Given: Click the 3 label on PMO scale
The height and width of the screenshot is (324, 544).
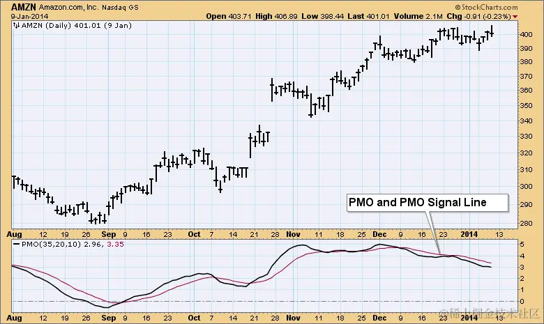Looking at the screenshot, I should click(x=522, y=267).
